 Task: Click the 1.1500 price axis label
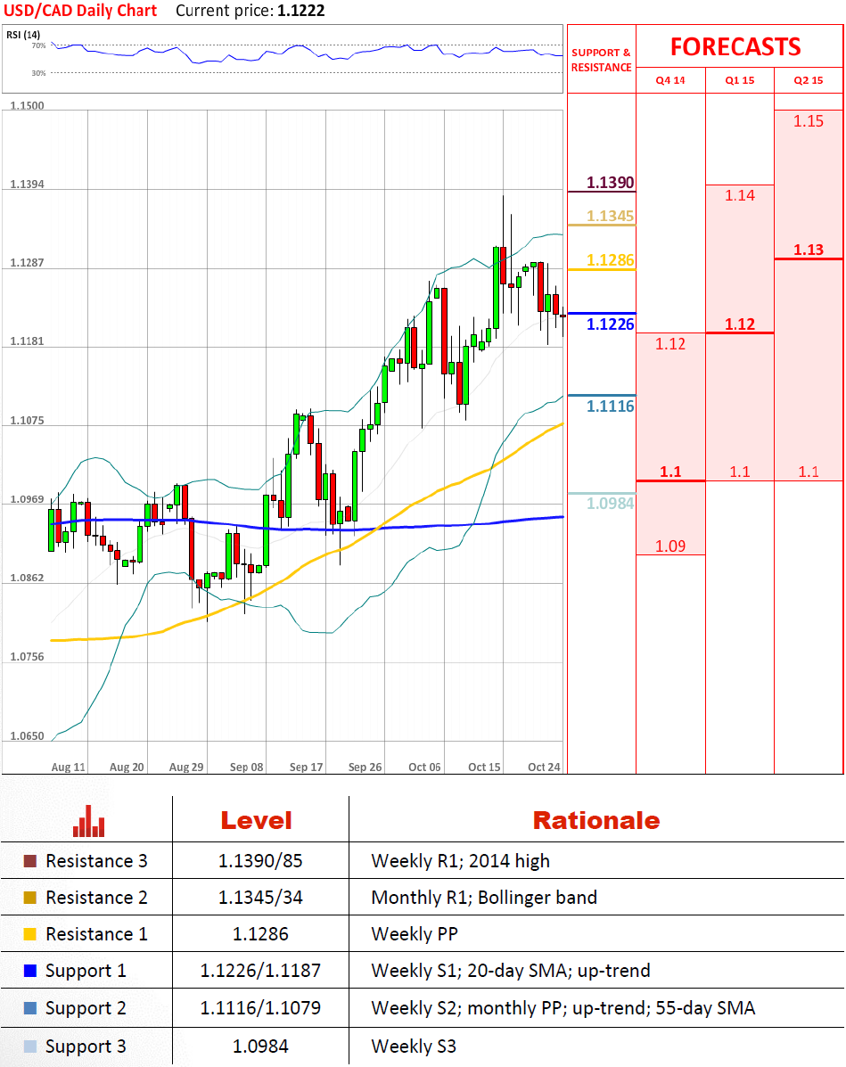(28, 105)
